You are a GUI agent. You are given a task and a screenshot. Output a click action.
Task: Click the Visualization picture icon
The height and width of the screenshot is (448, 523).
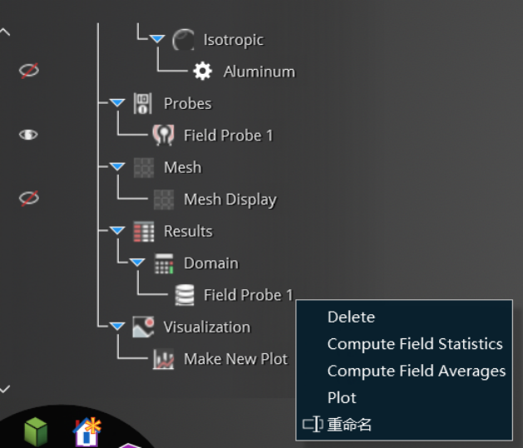(x=143, y=327)
